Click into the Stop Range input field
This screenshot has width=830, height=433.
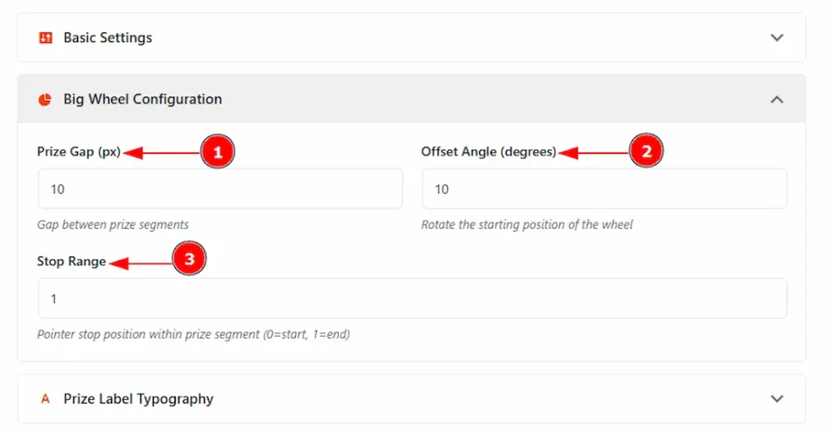tap(412, 299)
